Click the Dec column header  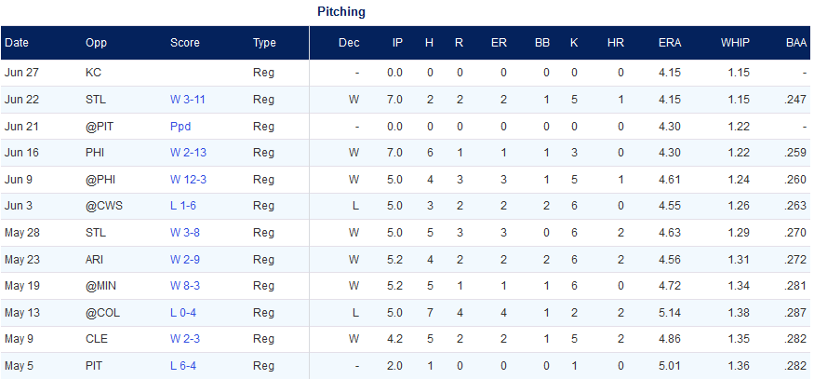point(349,43)
